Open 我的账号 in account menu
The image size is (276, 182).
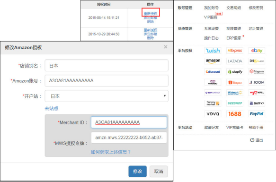pos(211,8)
